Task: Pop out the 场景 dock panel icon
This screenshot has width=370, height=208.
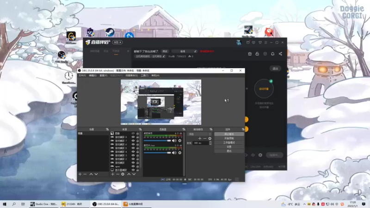Action: pyautogui.click(x=107, y=129)
